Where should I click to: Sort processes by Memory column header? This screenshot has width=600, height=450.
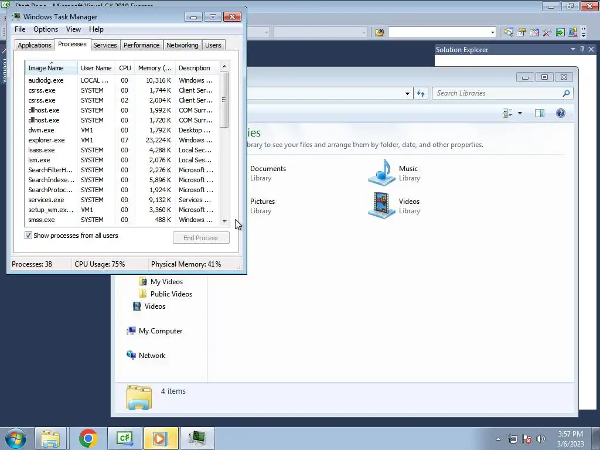155,68
